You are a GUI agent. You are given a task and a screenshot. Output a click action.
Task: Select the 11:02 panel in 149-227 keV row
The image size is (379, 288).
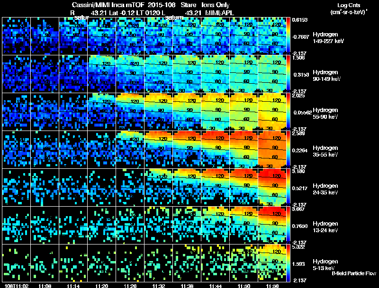pos(16,36)
